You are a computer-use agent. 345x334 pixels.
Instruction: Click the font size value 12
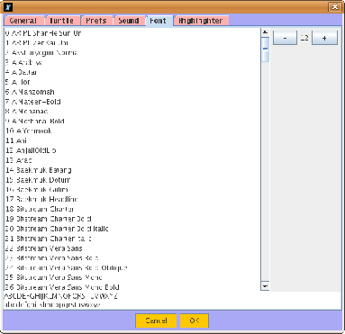pyautogui.click(x=304, y=38)
